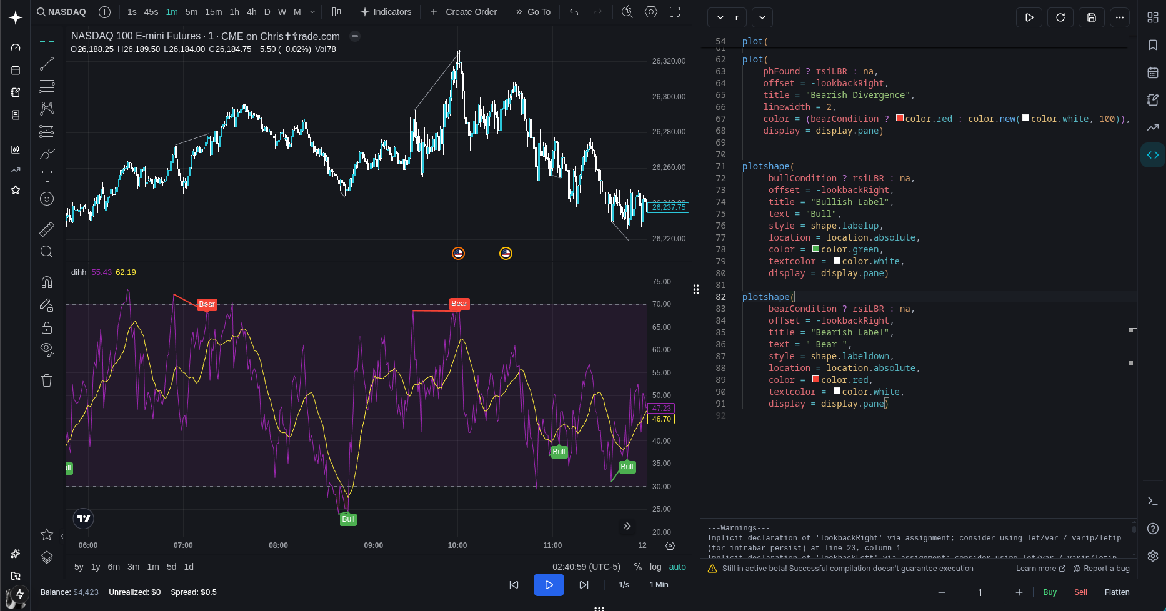
Task: Follow the Learn more link
Action: (1036, 569)
